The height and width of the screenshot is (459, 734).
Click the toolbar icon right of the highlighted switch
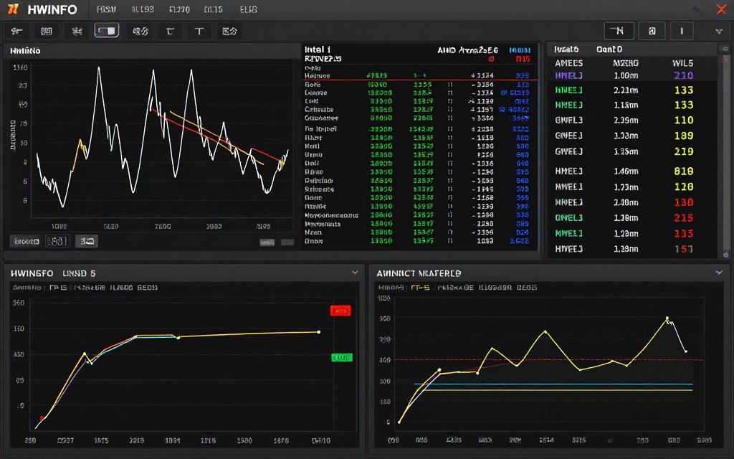pos(140,32)
